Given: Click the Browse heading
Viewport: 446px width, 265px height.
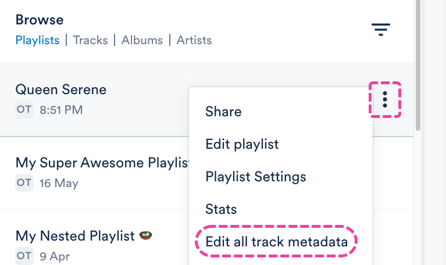Looking at the screenshot, I should [x=40, y=20].
